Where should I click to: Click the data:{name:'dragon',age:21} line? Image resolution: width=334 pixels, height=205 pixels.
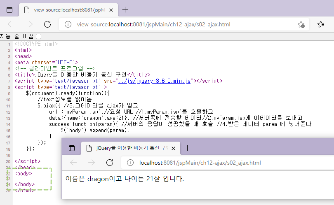176,118
